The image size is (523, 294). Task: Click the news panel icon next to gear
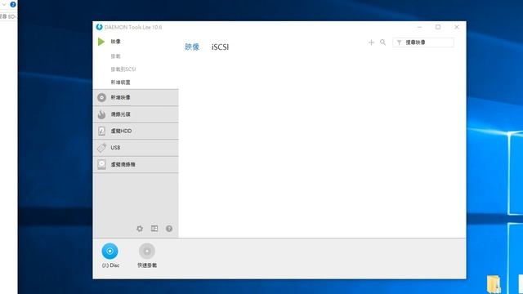point(154,229)
